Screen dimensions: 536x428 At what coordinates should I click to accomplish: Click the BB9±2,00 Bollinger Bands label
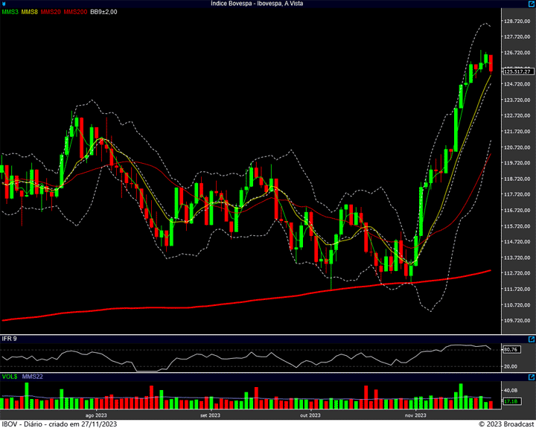(x=104, y=13)
